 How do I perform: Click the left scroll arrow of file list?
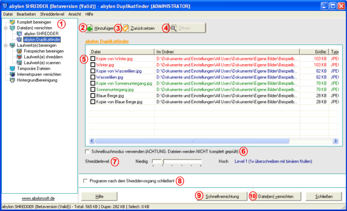pyautogui.click(x=92, y=141)
